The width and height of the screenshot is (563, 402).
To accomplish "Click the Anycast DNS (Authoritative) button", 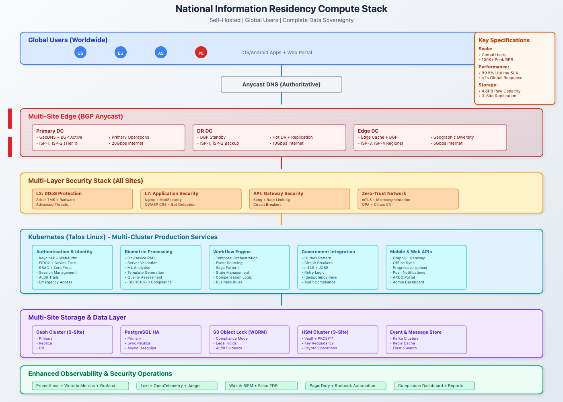I will click(x=281, y=84).
